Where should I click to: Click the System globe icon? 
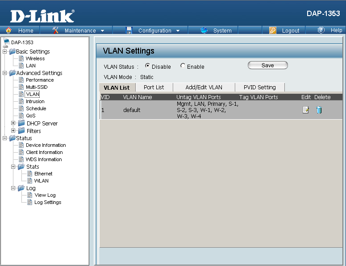click(204, 30)
